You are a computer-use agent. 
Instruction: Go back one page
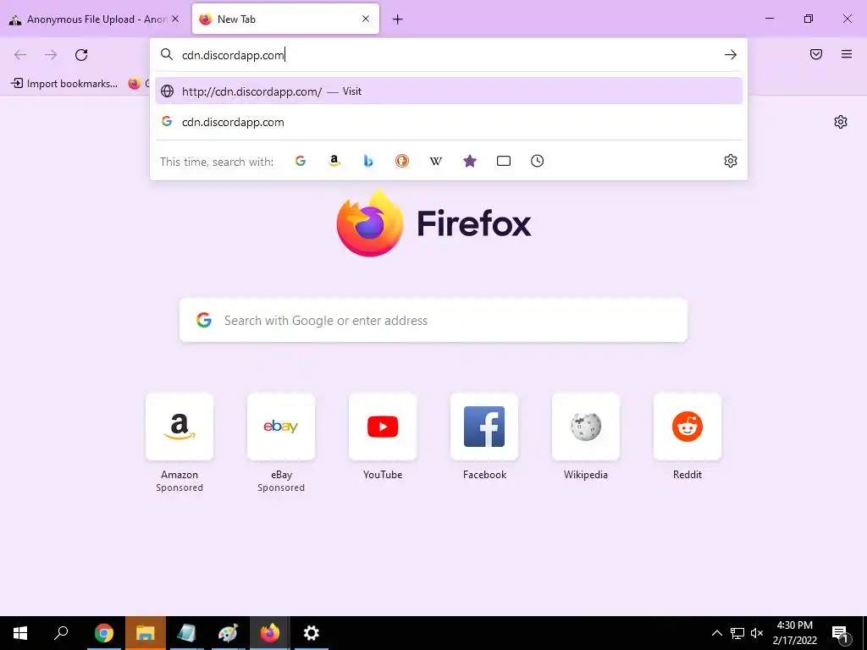pyautogui.click(x=20, y=55)
